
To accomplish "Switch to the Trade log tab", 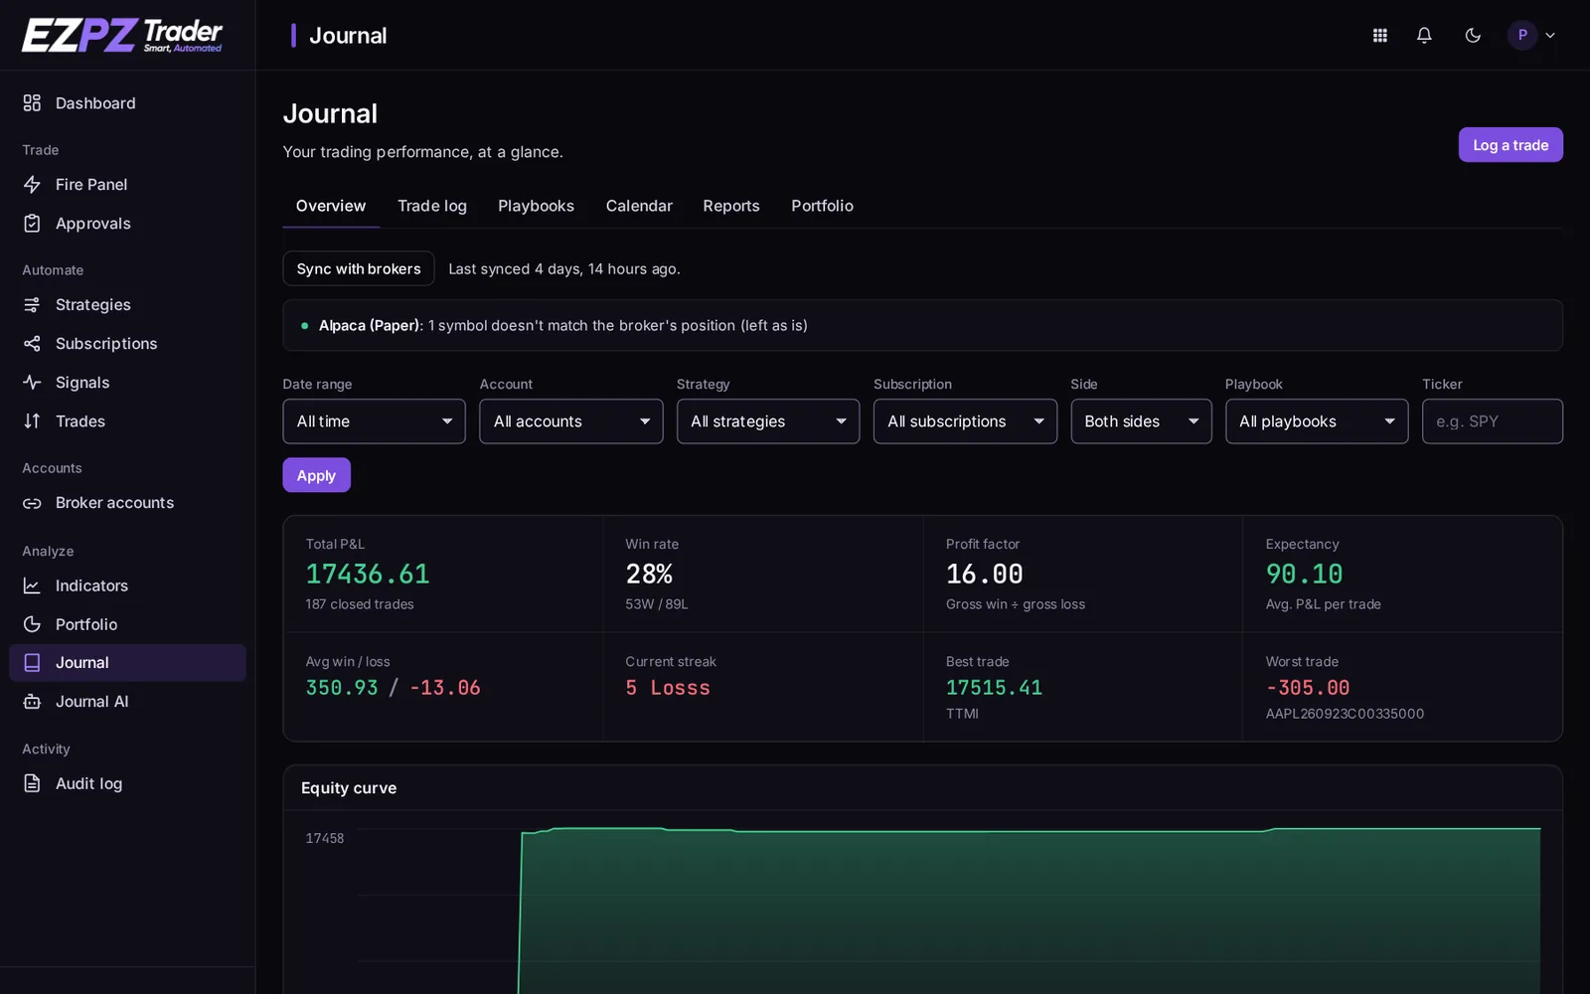I will pos(432,206).
